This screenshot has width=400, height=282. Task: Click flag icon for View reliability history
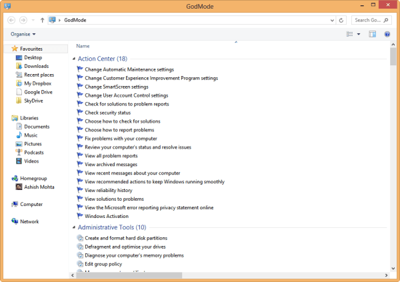[x=80, y=190]
